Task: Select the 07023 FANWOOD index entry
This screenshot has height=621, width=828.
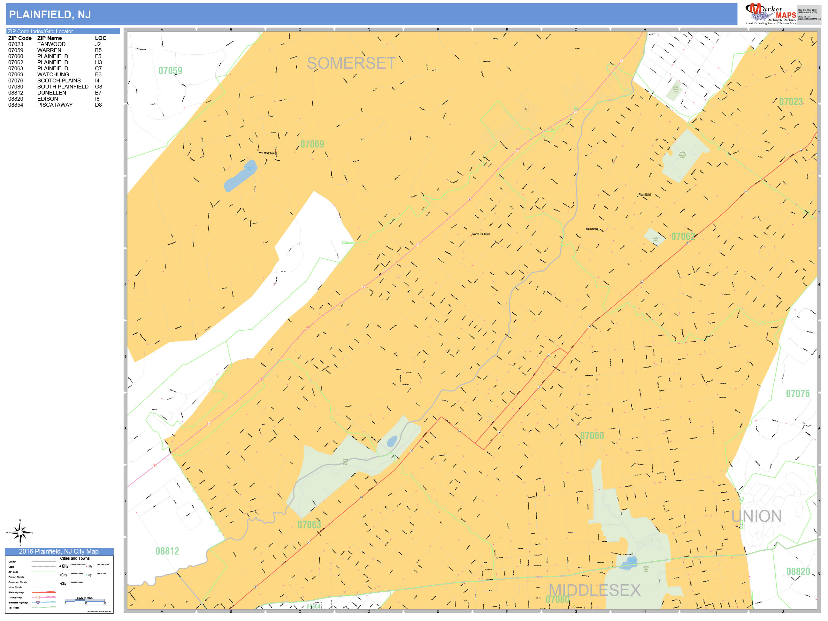Action: 37,44
